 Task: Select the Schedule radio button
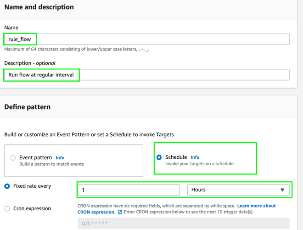pos(159,157)
